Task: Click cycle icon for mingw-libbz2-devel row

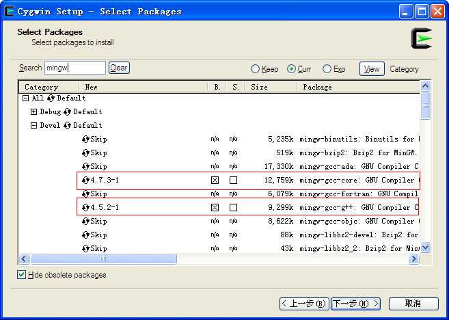Action: (x=85, y=235)
